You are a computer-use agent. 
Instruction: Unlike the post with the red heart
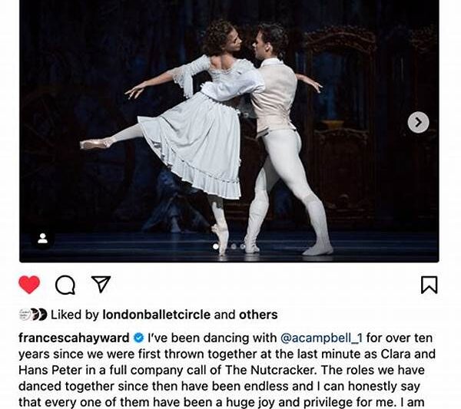tap(29, 285)
